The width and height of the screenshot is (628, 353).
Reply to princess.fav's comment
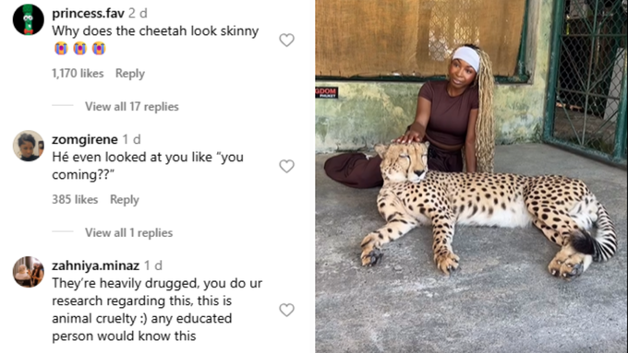click(x=130, y=74)
